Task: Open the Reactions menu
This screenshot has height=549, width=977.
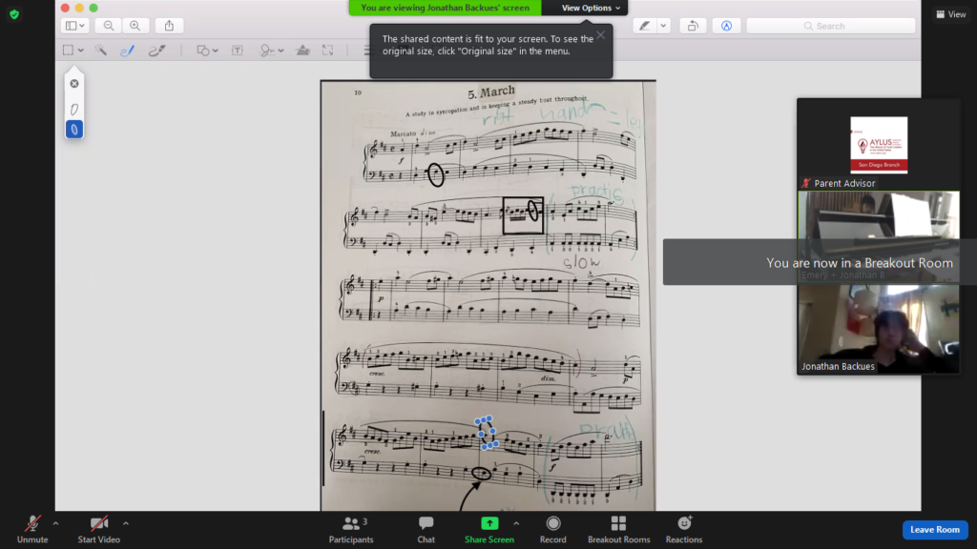Action: coord(683,530)
